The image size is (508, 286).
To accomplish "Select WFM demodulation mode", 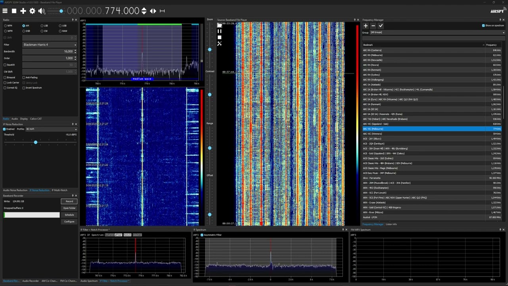I will (x=8, y=31).
